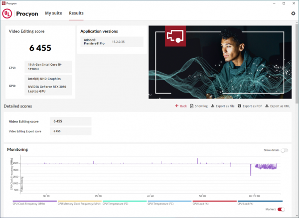Open the Results tab
The image size is (299, 218).
[76, 13]
